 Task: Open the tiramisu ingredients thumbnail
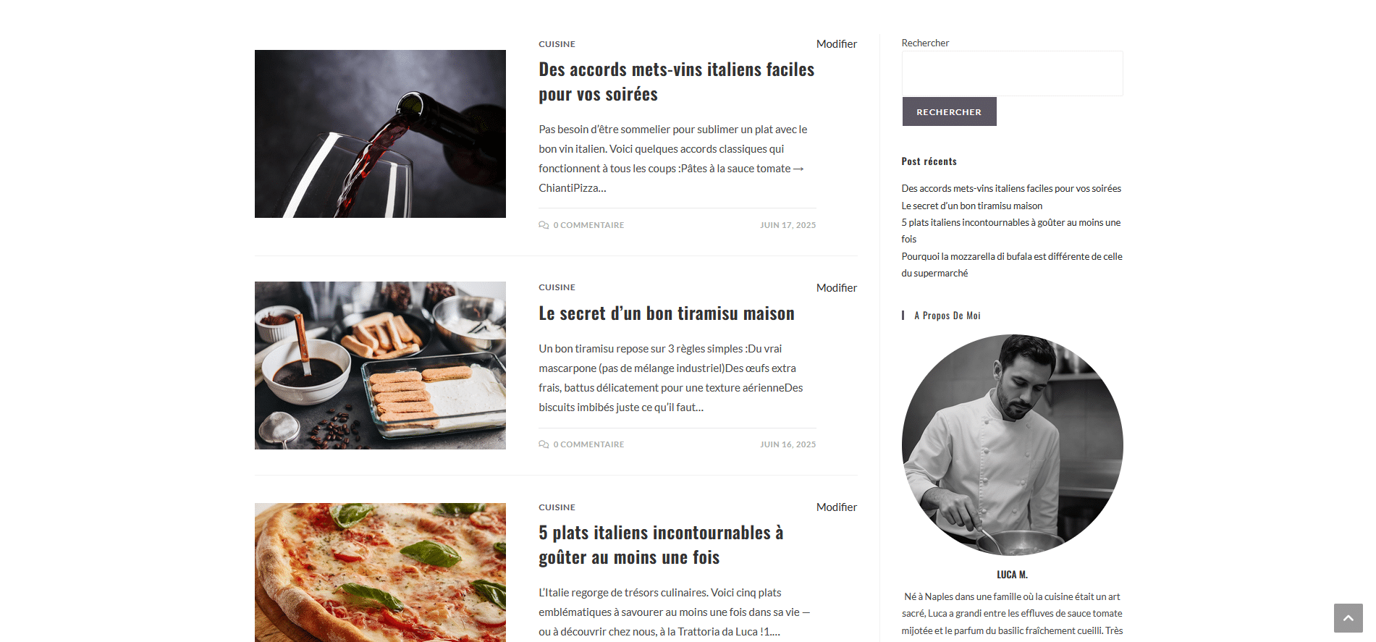point(380,366)
